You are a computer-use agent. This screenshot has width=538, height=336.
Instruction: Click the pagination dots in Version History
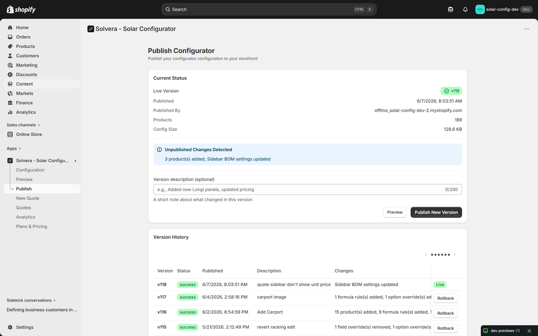pyautogui.click(x=440, y=255)
